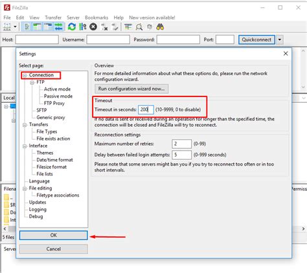Open the View menu

pyautogui.click(x=34, y=17)
